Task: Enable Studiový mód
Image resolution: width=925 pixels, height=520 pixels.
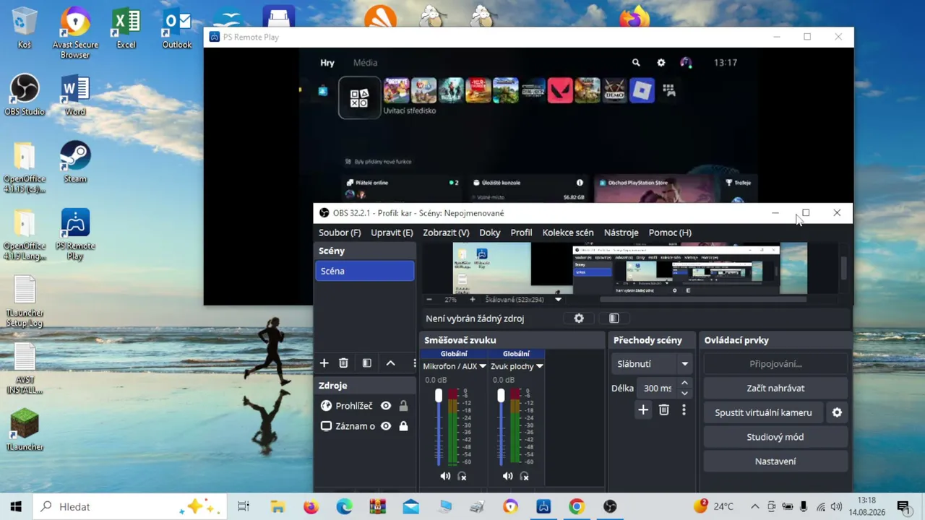Action: click(775, 437)
